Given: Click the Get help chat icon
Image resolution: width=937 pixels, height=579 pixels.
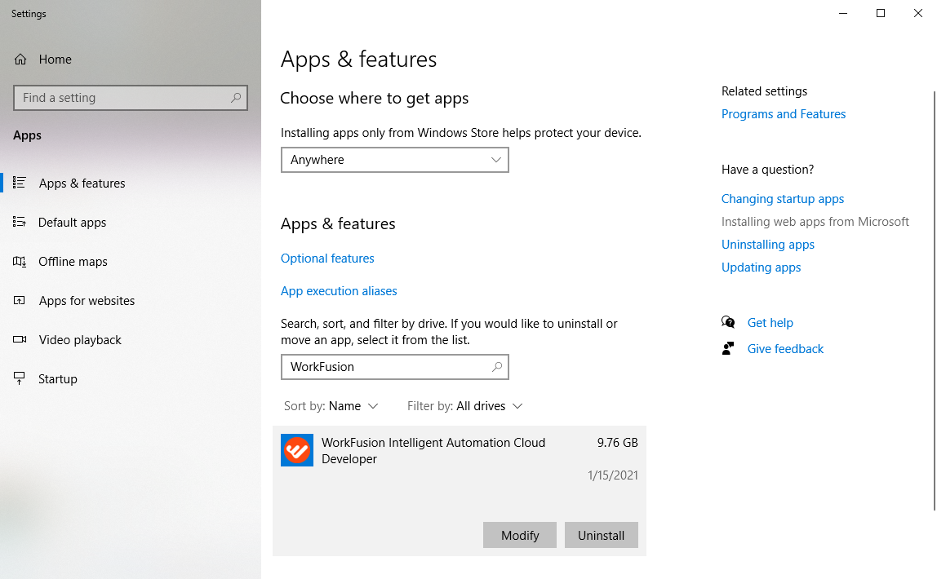Looking at the screenshot, I should click(728, 322).
